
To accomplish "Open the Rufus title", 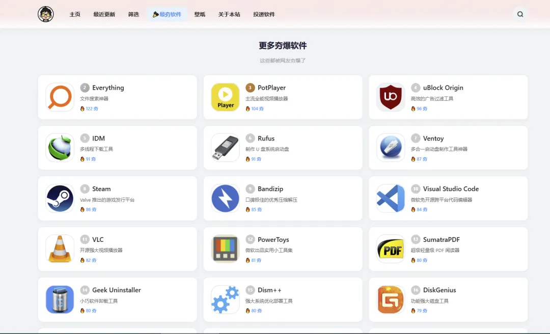I will coord(266,138).
